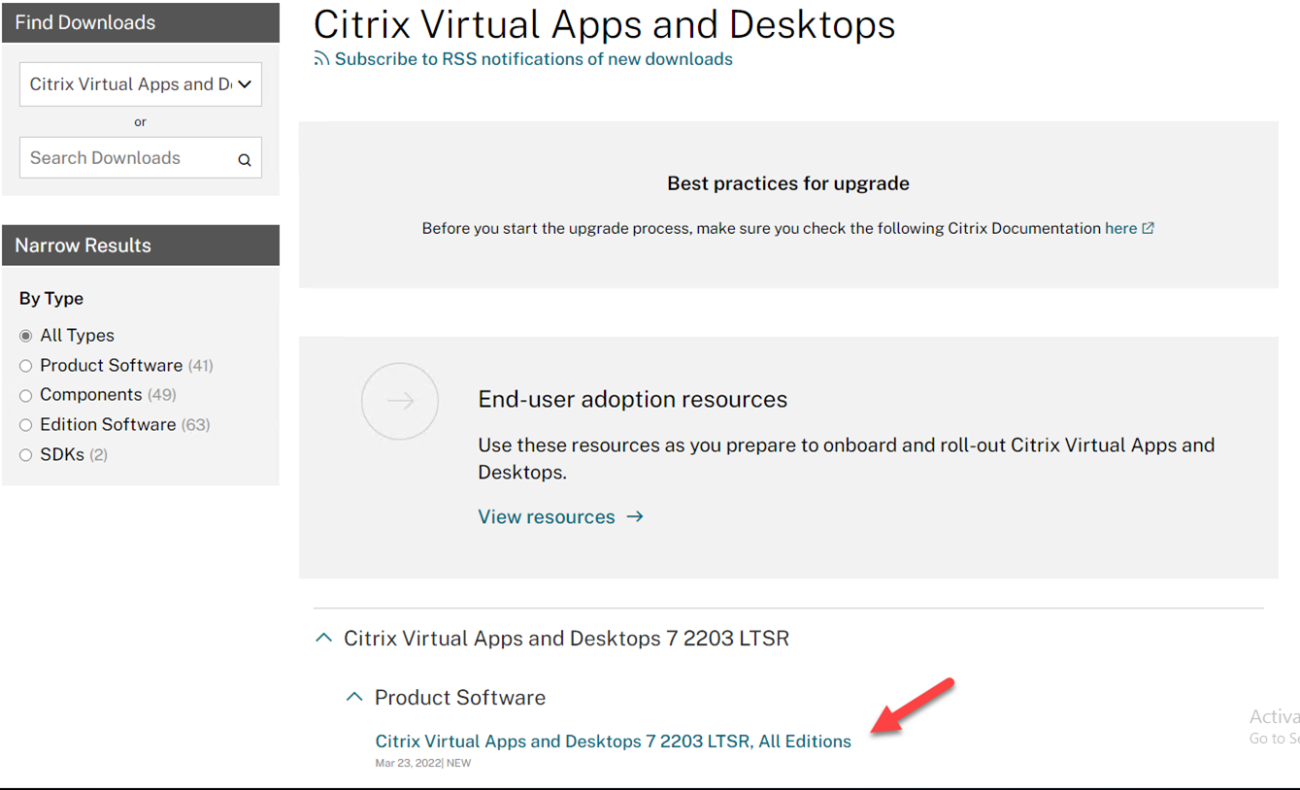Click the Go to Settings activation prompt
The image size is (1300, 790).
point(1275,738)
